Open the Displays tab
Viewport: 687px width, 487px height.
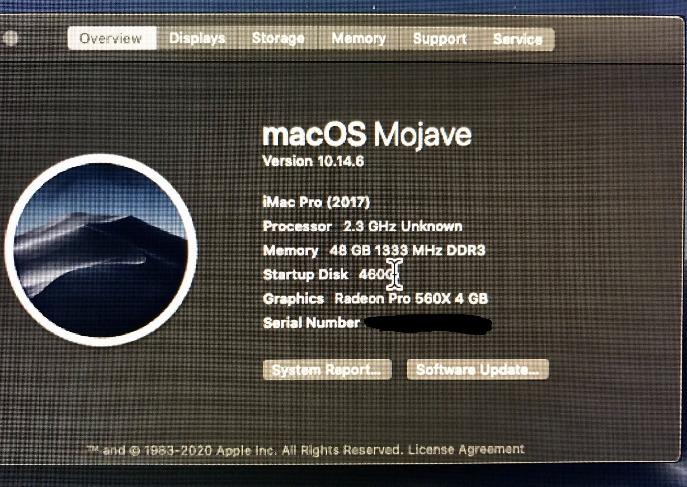(197, 38)
